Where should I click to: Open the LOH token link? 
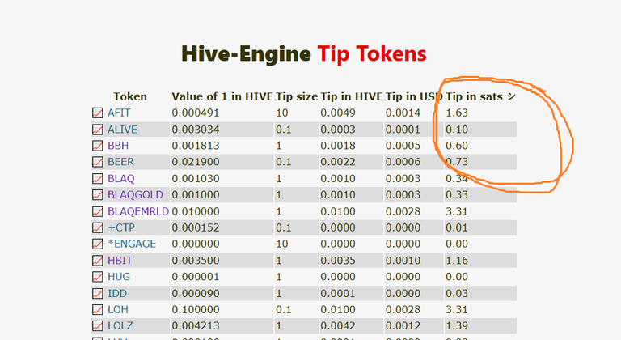[118, 309]
